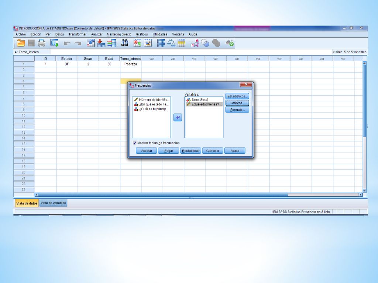
Task: Insert cases toolbar icon
Action: click(137, 43)
